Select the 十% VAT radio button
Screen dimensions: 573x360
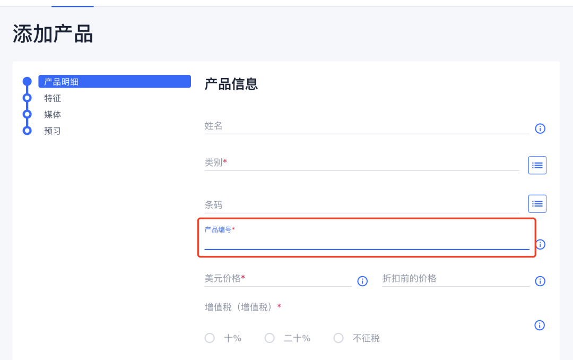[x=210, y=338]
